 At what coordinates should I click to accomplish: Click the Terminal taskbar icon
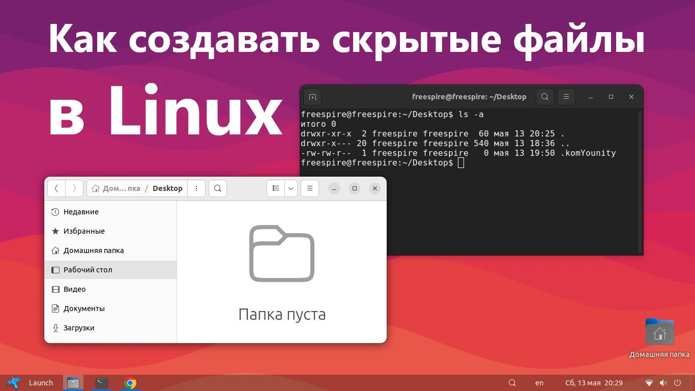102,383
